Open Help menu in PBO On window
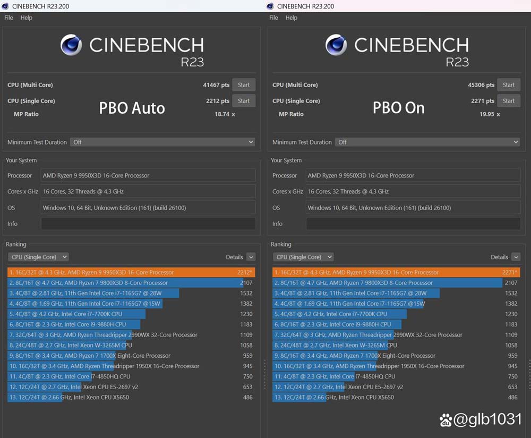Screen dimensions: 531x438 [x=291, y=18]
